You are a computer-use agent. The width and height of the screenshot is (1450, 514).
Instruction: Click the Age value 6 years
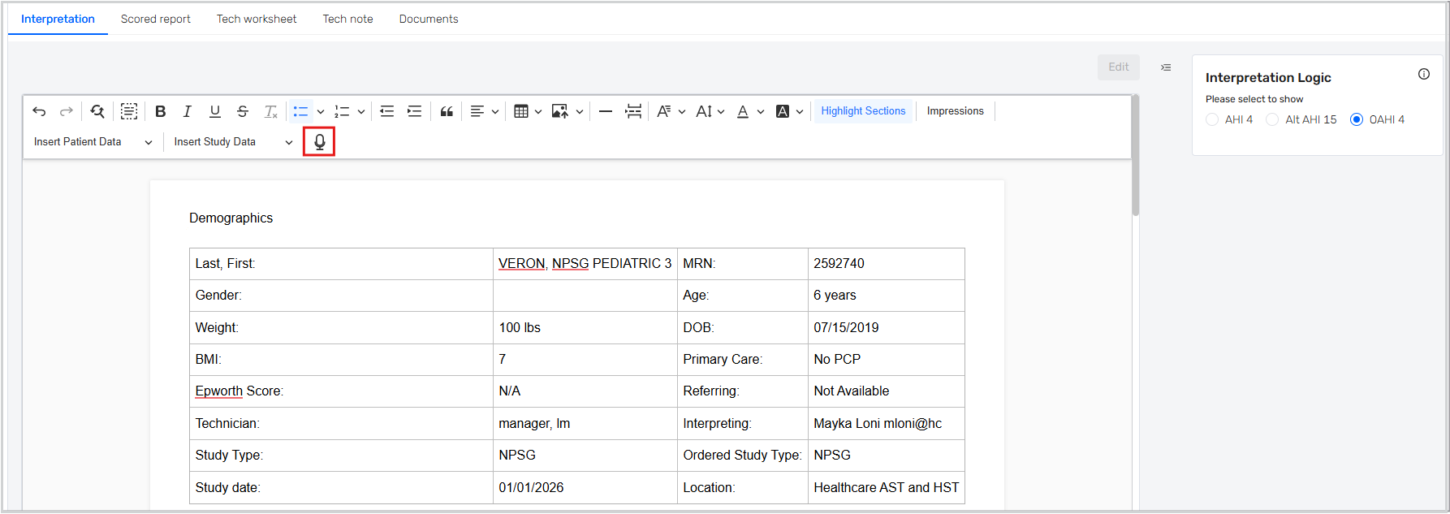click(x=835, y=296)
